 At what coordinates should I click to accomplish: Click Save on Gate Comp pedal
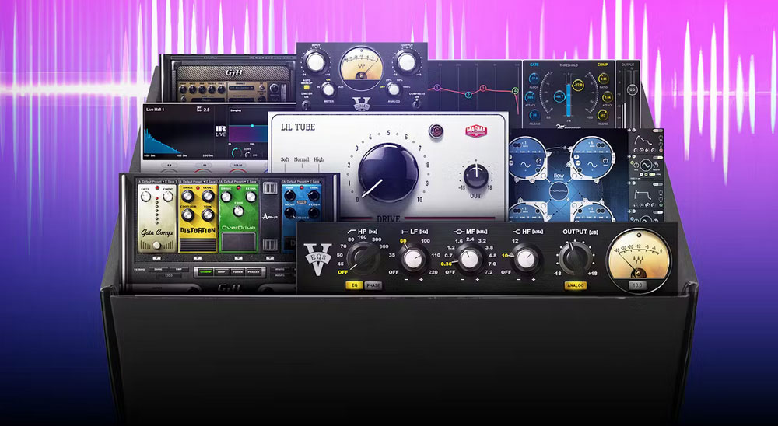[170, 181]
